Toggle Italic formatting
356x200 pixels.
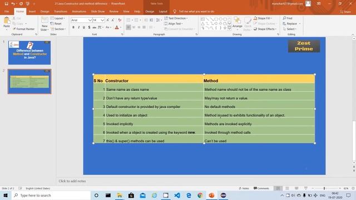tap(78, 27)
